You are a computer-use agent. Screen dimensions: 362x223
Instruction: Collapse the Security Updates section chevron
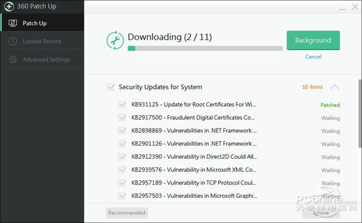(x=334, y=87)
